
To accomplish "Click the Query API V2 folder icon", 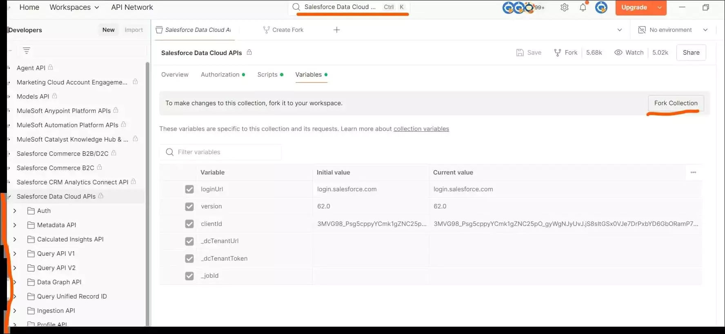I will 31,268.
